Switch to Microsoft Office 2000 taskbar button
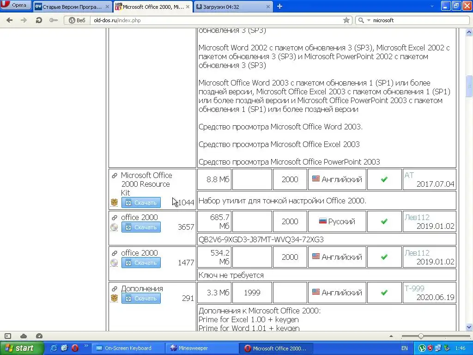473x355 pixels. pyautogui.click(x=276, y=348)
